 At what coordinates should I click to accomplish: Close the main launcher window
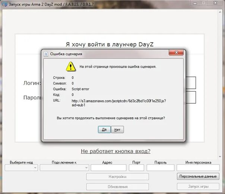click(215, 3)
